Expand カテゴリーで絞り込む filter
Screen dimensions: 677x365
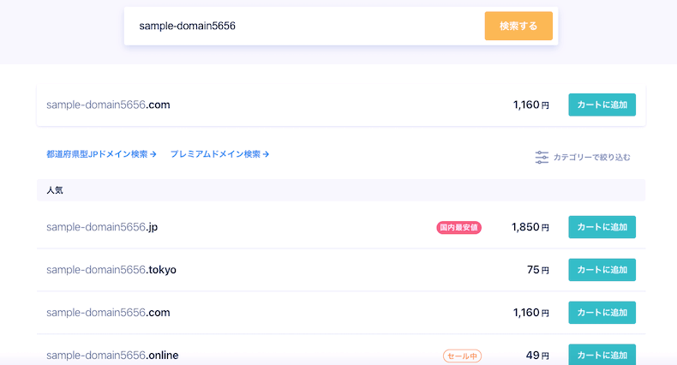coord(583,157)
